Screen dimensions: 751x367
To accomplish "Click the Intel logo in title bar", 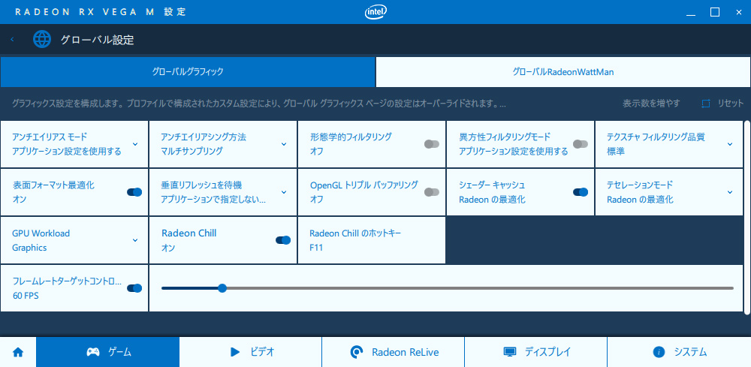I will coord(376,12).
